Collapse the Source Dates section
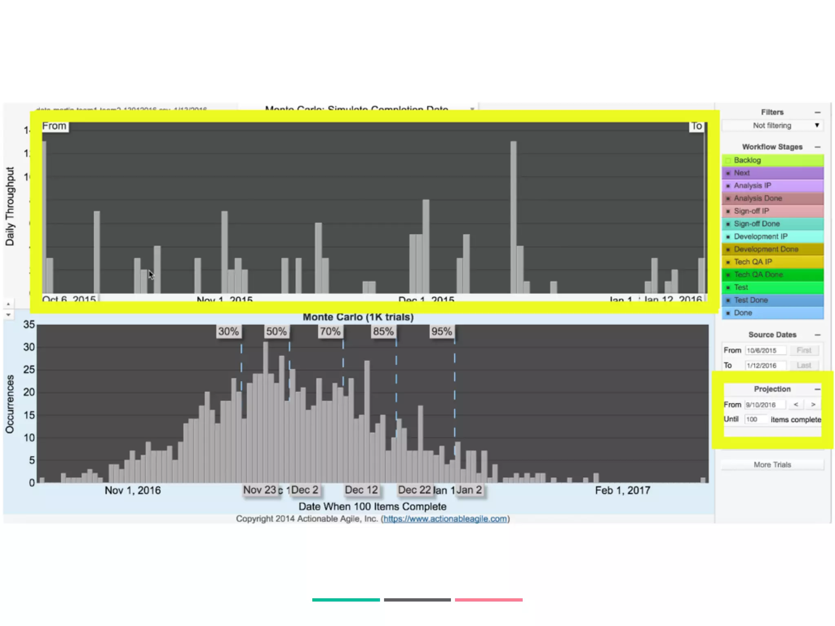This screenshot has height=626, width=835. 817,335
